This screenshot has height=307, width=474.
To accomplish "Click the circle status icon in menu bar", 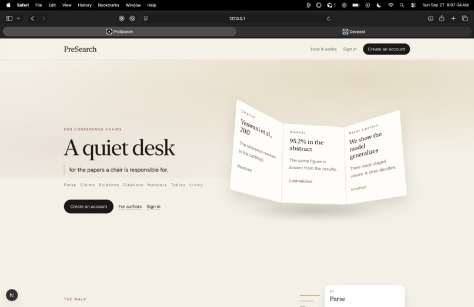I will point(319,5).
